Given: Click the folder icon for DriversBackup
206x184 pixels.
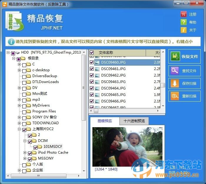Looking at the screenshot, I should [x=29, y=76].
